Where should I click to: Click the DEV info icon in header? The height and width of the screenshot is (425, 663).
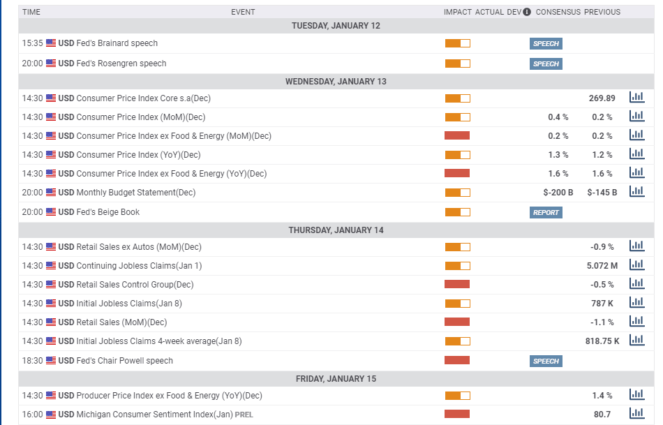click(x=527, y=12)
